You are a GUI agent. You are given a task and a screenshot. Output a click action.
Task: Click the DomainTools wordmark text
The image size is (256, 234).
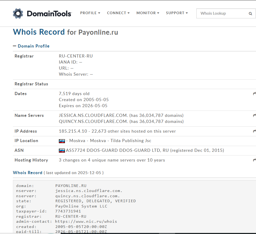coord(49,14)
